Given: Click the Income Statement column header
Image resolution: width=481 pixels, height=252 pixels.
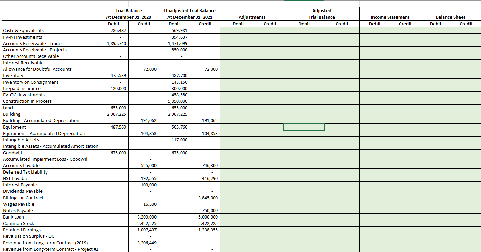Looking at the screenshot, I should 389,17.
